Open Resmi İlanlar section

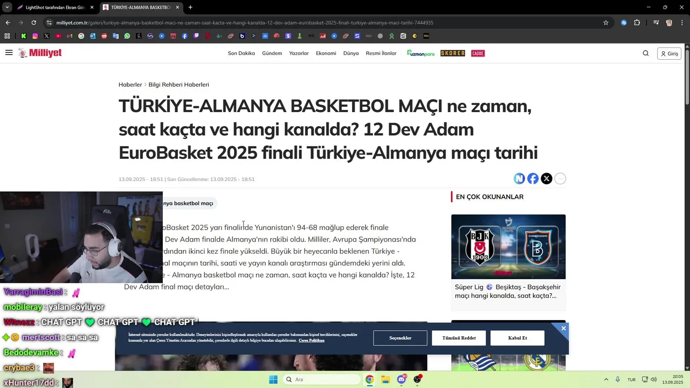click(381, 53)
